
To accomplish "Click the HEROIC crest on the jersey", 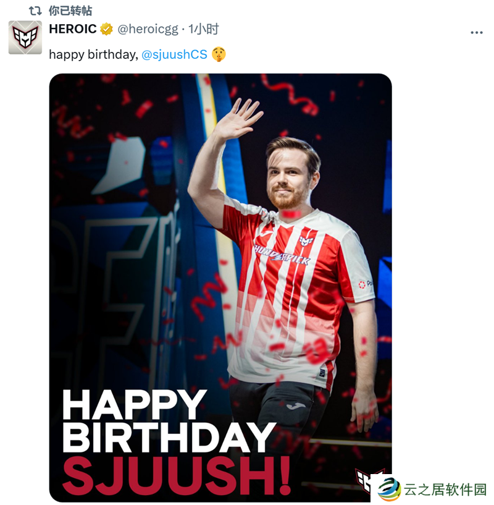I will tap(306, 240).
